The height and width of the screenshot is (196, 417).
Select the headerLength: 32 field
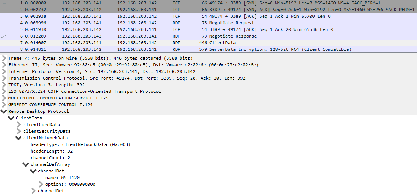click(52, 151)
